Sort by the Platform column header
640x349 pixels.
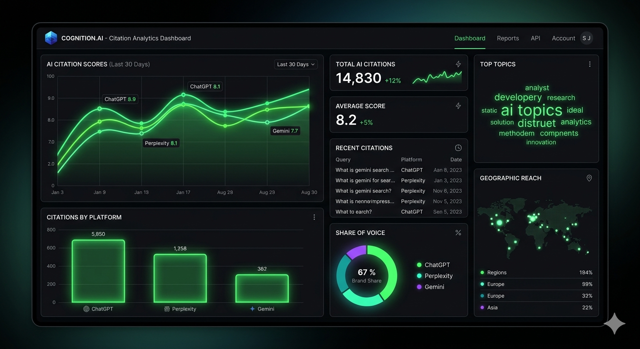pyautogui.click(x=411, y=160)
